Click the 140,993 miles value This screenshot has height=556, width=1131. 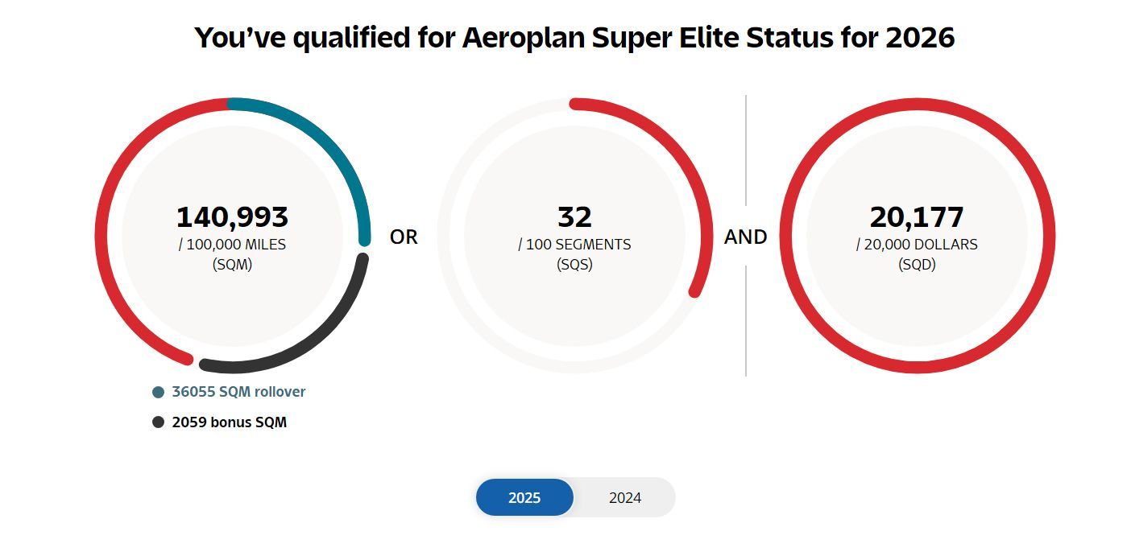232,217
